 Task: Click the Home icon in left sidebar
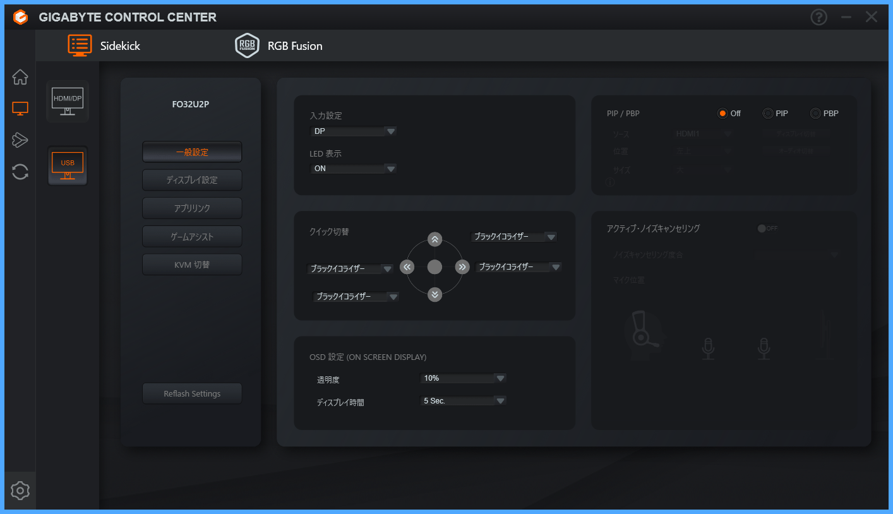(20, 77)
